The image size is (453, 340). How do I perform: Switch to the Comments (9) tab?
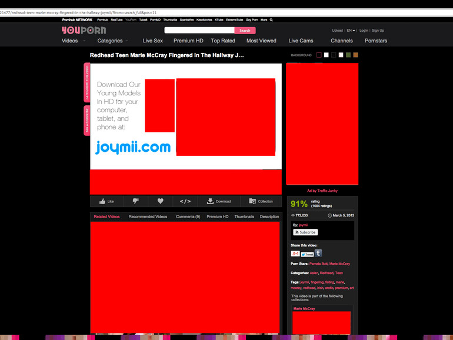(x=188, y=216)
